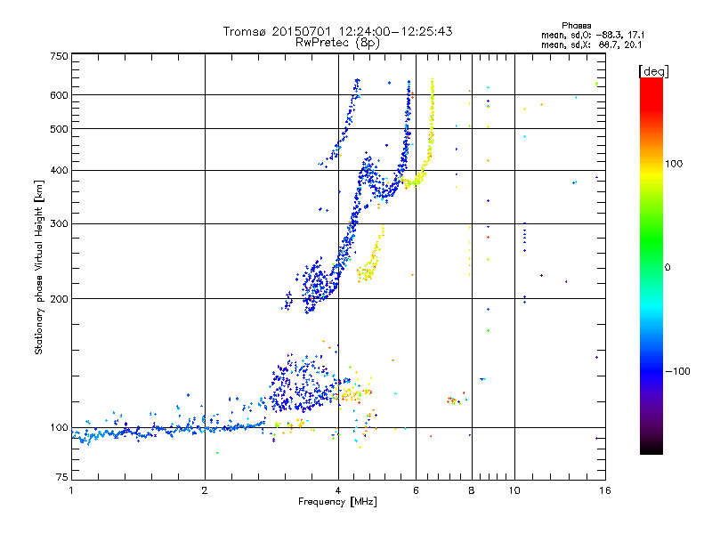
Task: Click the blue zone near -100 on colorbar
Action: (651, 371)
